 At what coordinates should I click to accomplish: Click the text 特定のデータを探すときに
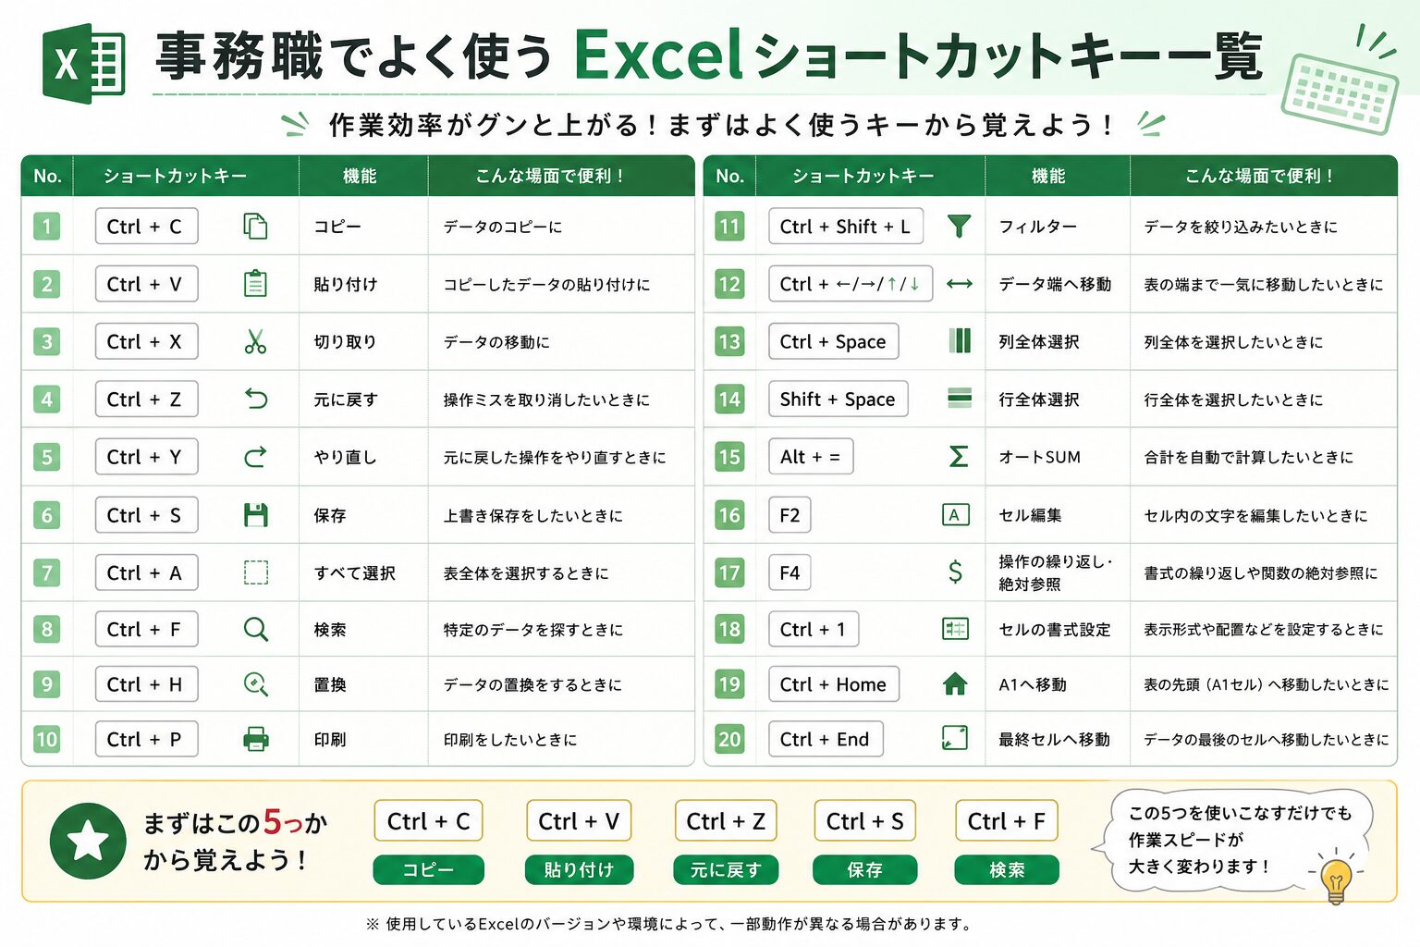(533, 630)
